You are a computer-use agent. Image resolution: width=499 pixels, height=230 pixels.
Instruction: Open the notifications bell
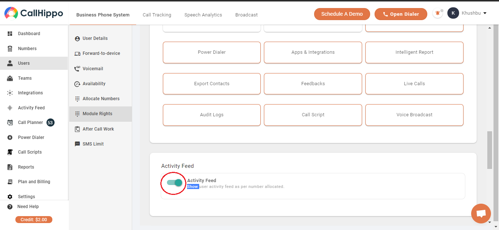click(x=437, y=14)
